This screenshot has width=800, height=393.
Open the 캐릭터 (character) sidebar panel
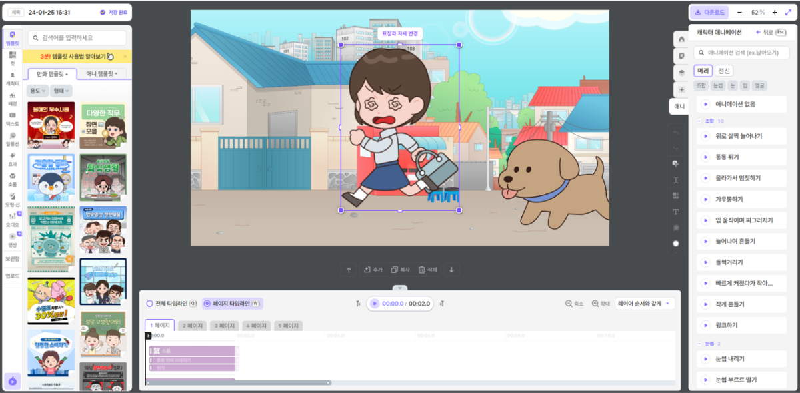tap(12, 79)
